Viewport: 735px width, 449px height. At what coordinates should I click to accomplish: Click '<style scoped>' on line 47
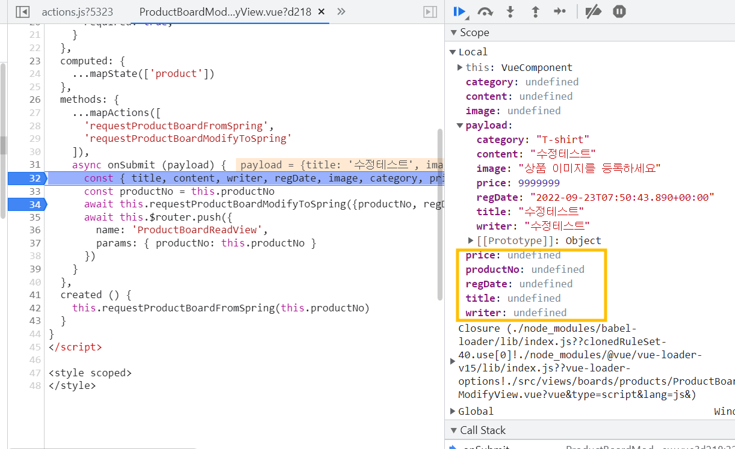pyautogui.click(x=90, y=373)
